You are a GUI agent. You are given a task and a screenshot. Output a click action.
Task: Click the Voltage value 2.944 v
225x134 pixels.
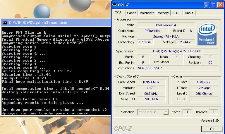[185, 42]
